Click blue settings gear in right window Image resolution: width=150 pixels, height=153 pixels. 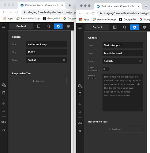click(134, 27)
